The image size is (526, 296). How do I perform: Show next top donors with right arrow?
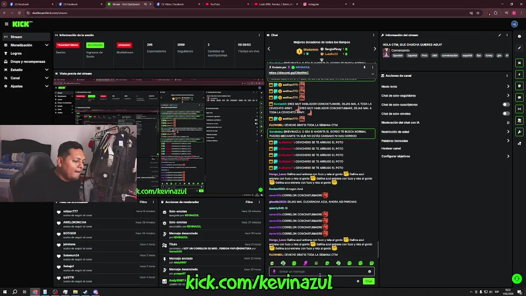(374, 49)
